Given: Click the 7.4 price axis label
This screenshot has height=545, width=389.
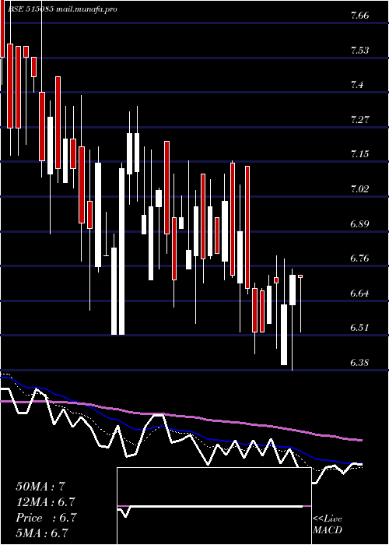Looking at the screenshot, I should point(357,85).
